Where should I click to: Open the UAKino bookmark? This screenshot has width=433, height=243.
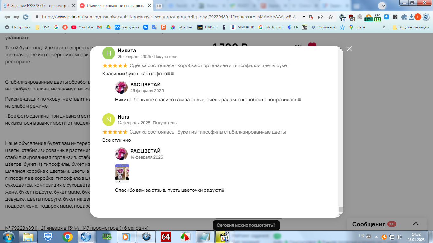[x=207, y=27]
